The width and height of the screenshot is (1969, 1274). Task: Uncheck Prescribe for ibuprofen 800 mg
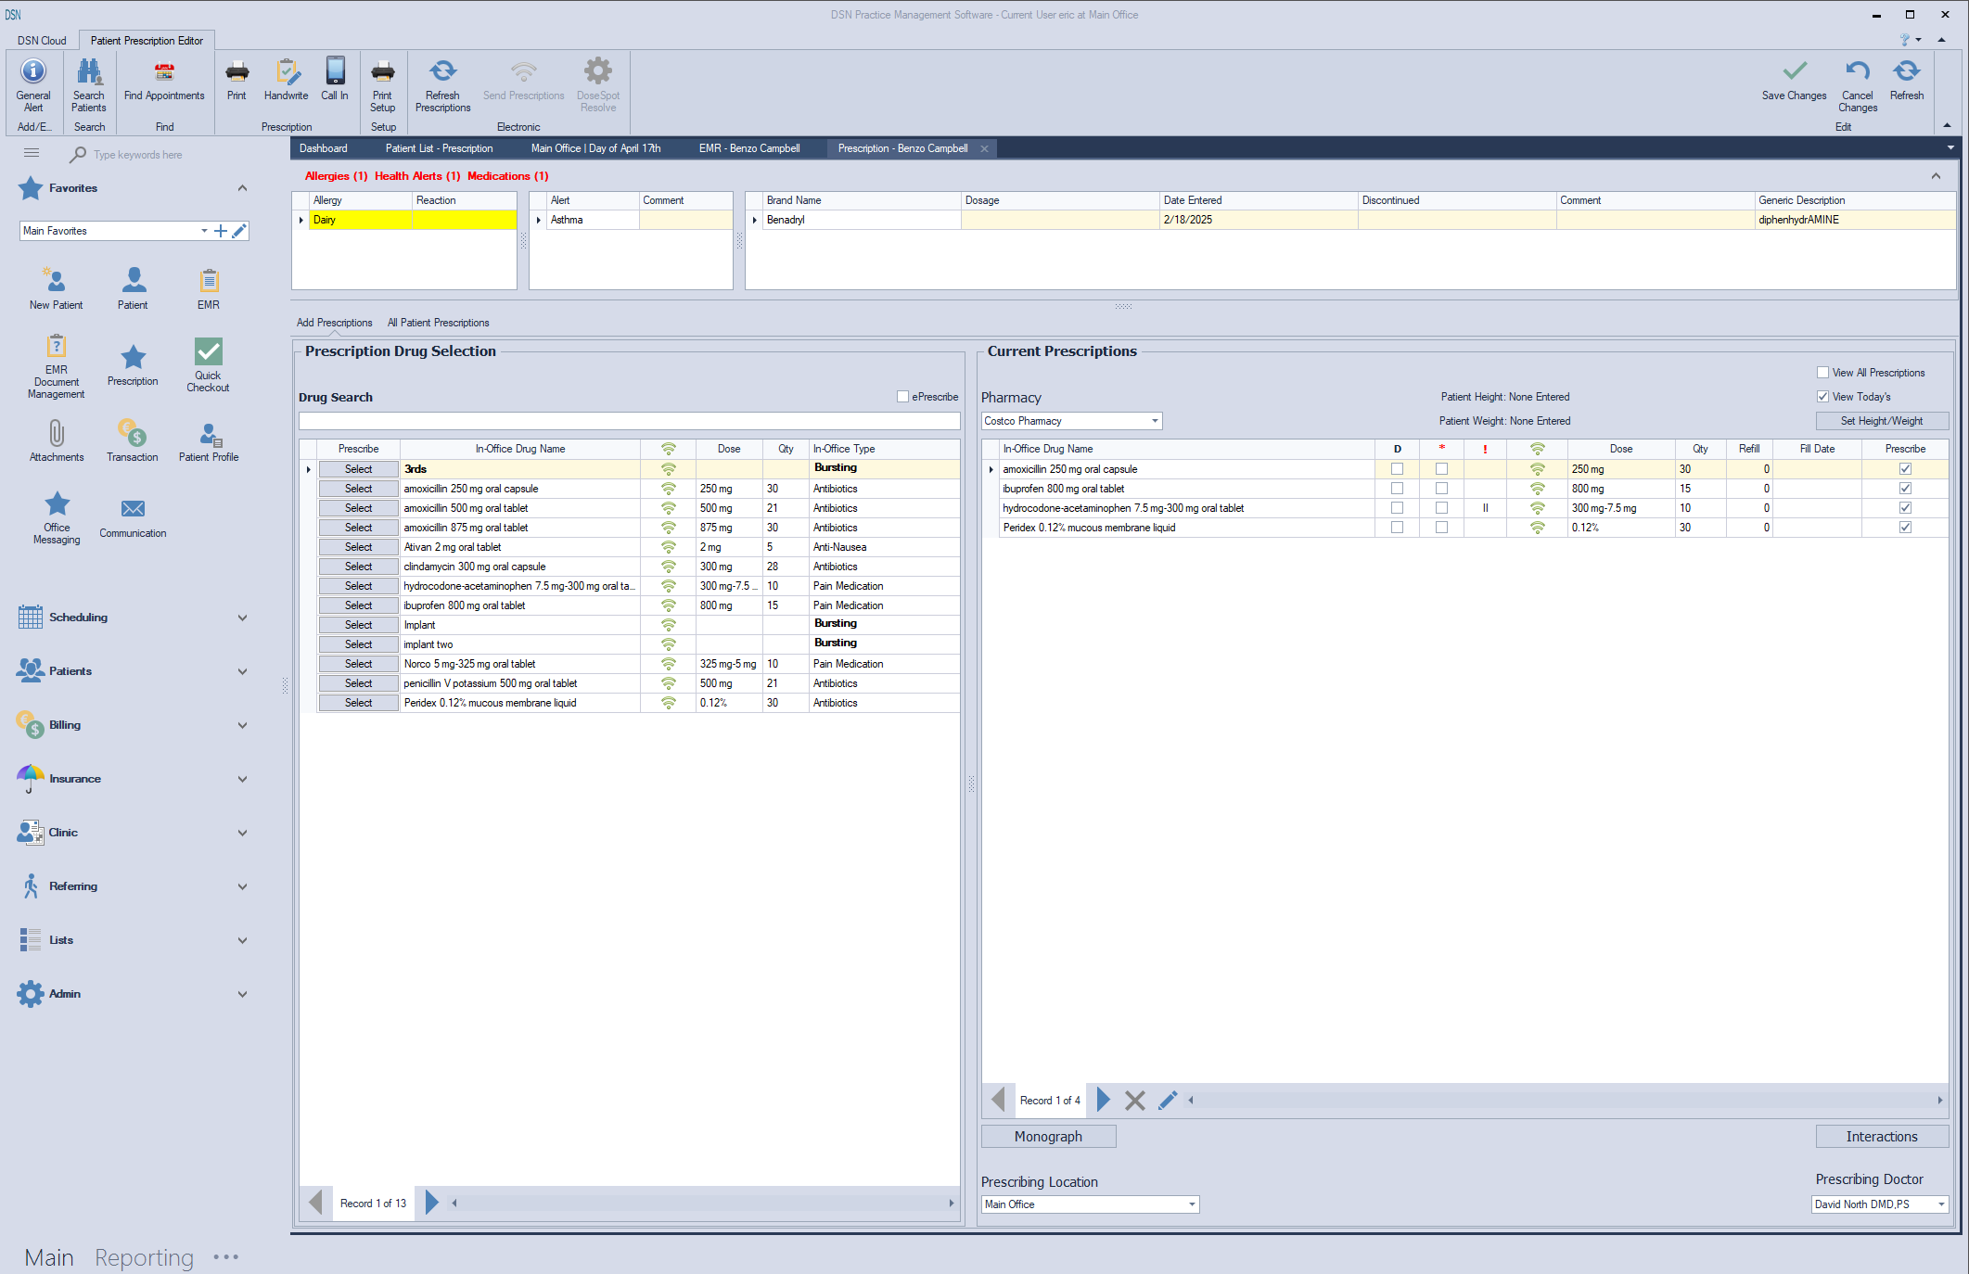click(x=1905, y=489)
